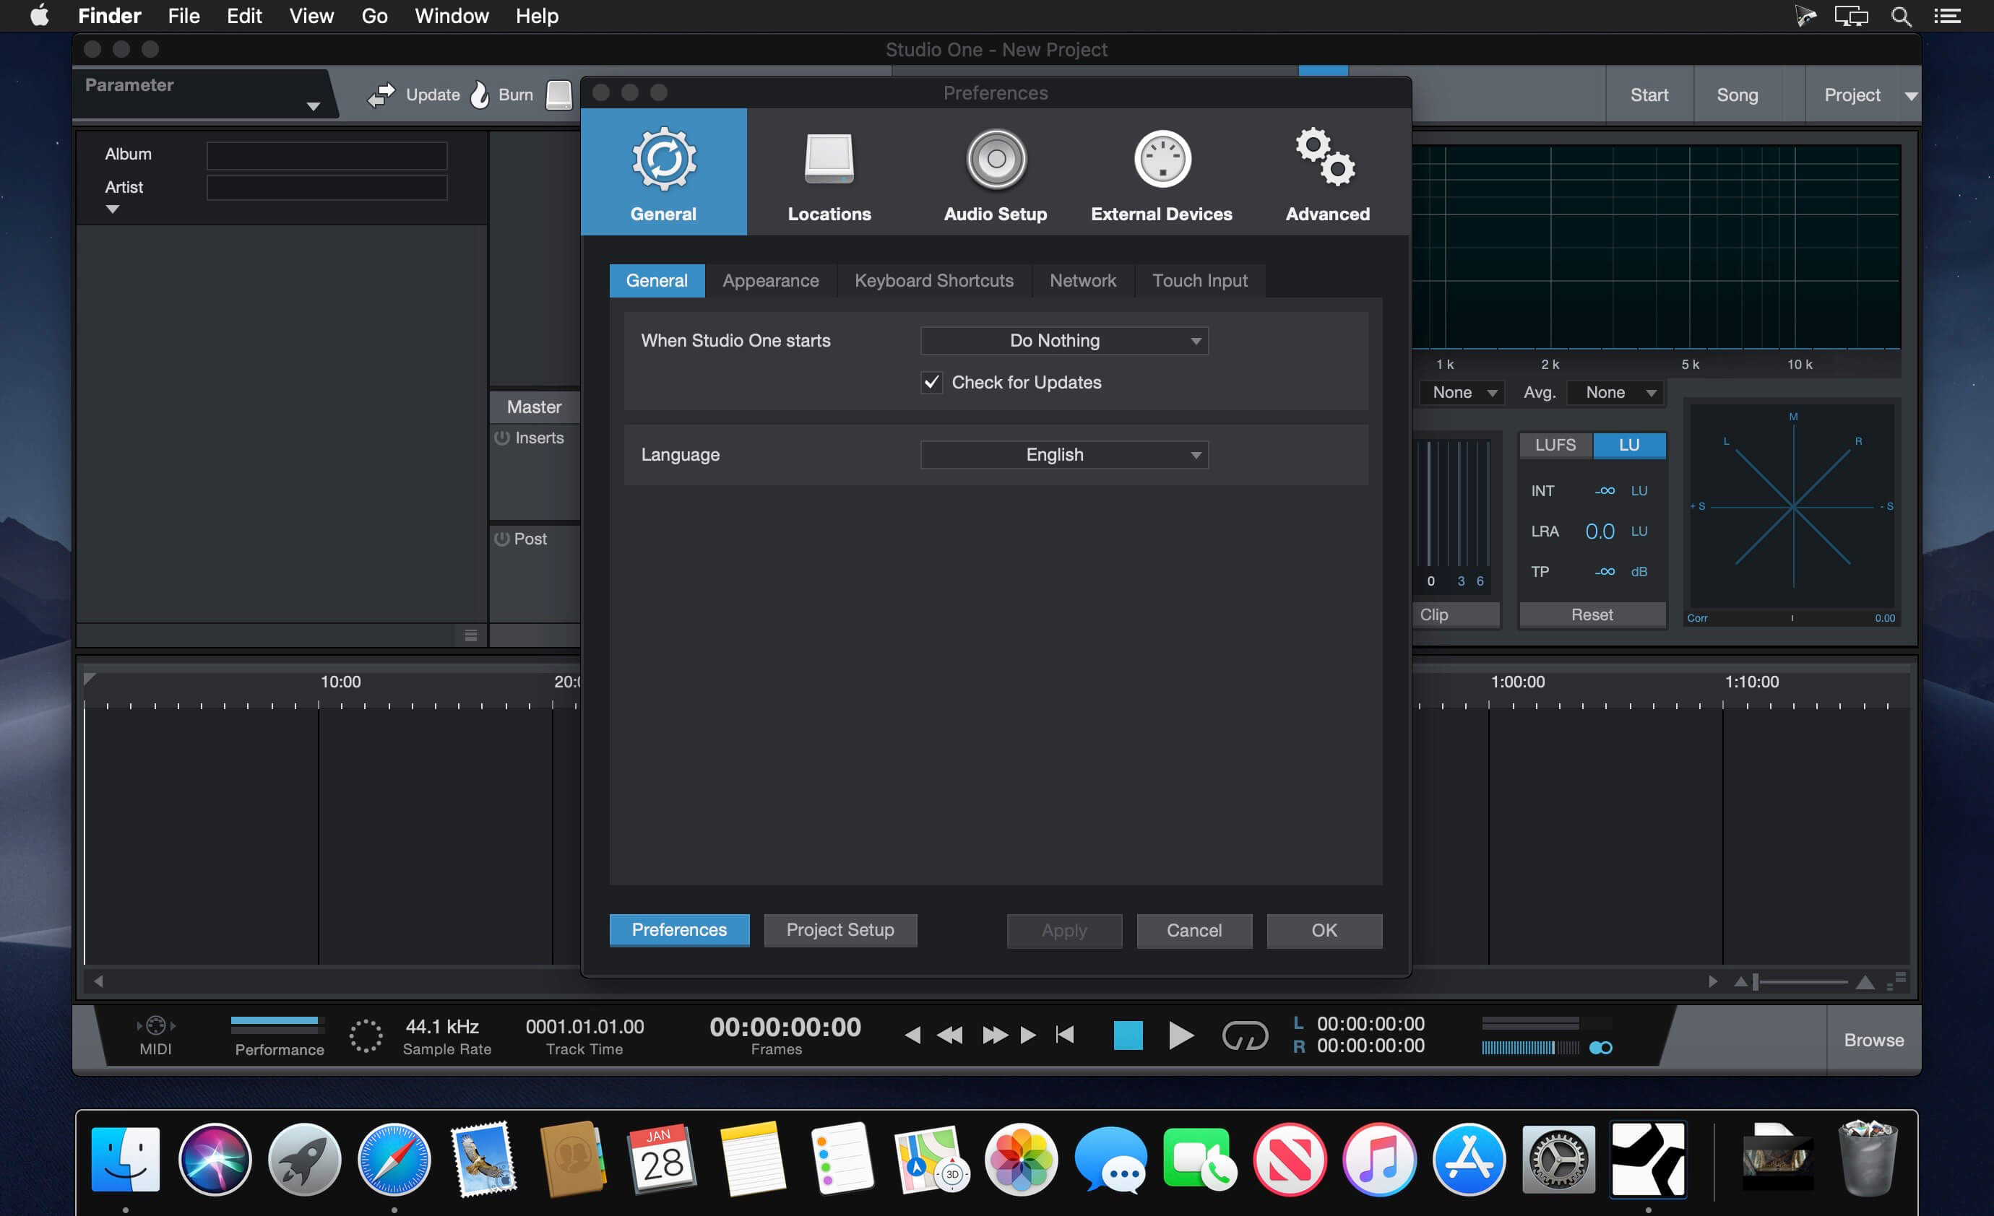The height and width of the screenshot is (1216, 1994).
Task: Open Launchpad from the Dock
Action: click(304, 1160)
